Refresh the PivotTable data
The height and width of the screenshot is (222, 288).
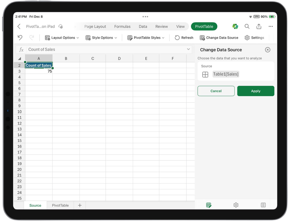coord(184,38)
